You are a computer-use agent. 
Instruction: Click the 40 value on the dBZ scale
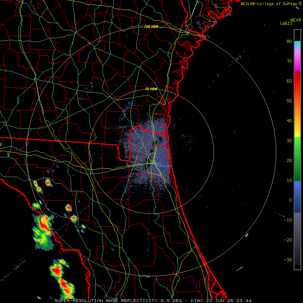[289, 121]
